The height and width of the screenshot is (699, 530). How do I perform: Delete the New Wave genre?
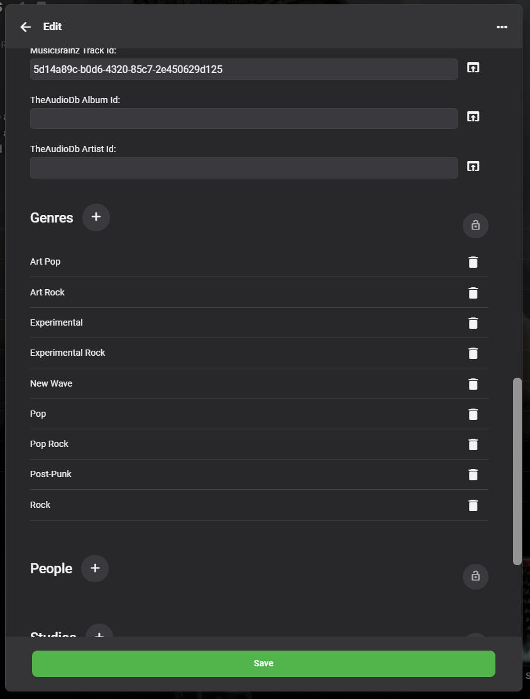point(473,383)
